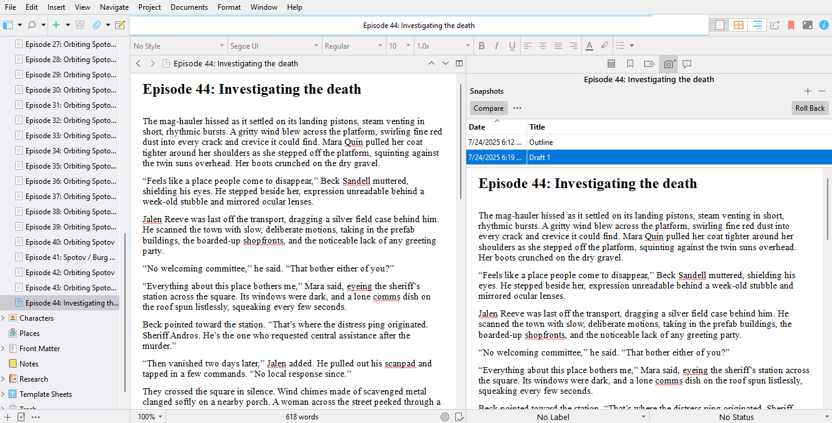The image size is (832, 423).
Task: Toggle bold formatting
Action: coord(482,46)
